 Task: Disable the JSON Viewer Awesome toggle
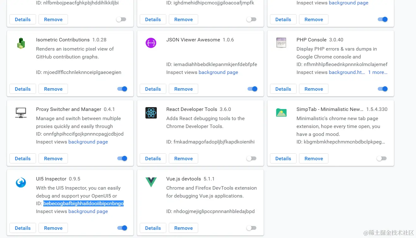(253, 89)
